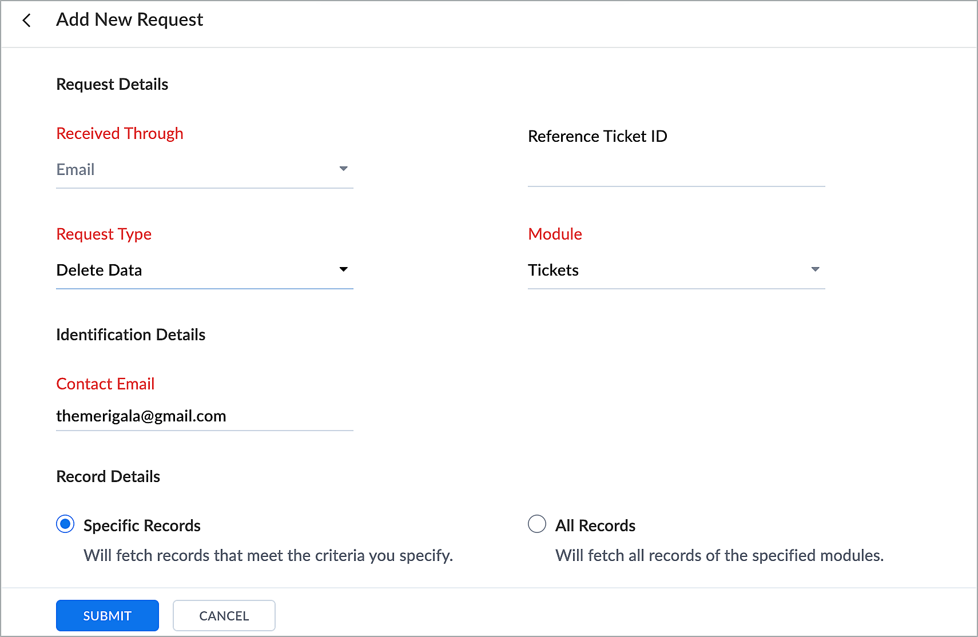
Task: Focus the Reference Ticket ID field
Action: (x=676, y=172)
